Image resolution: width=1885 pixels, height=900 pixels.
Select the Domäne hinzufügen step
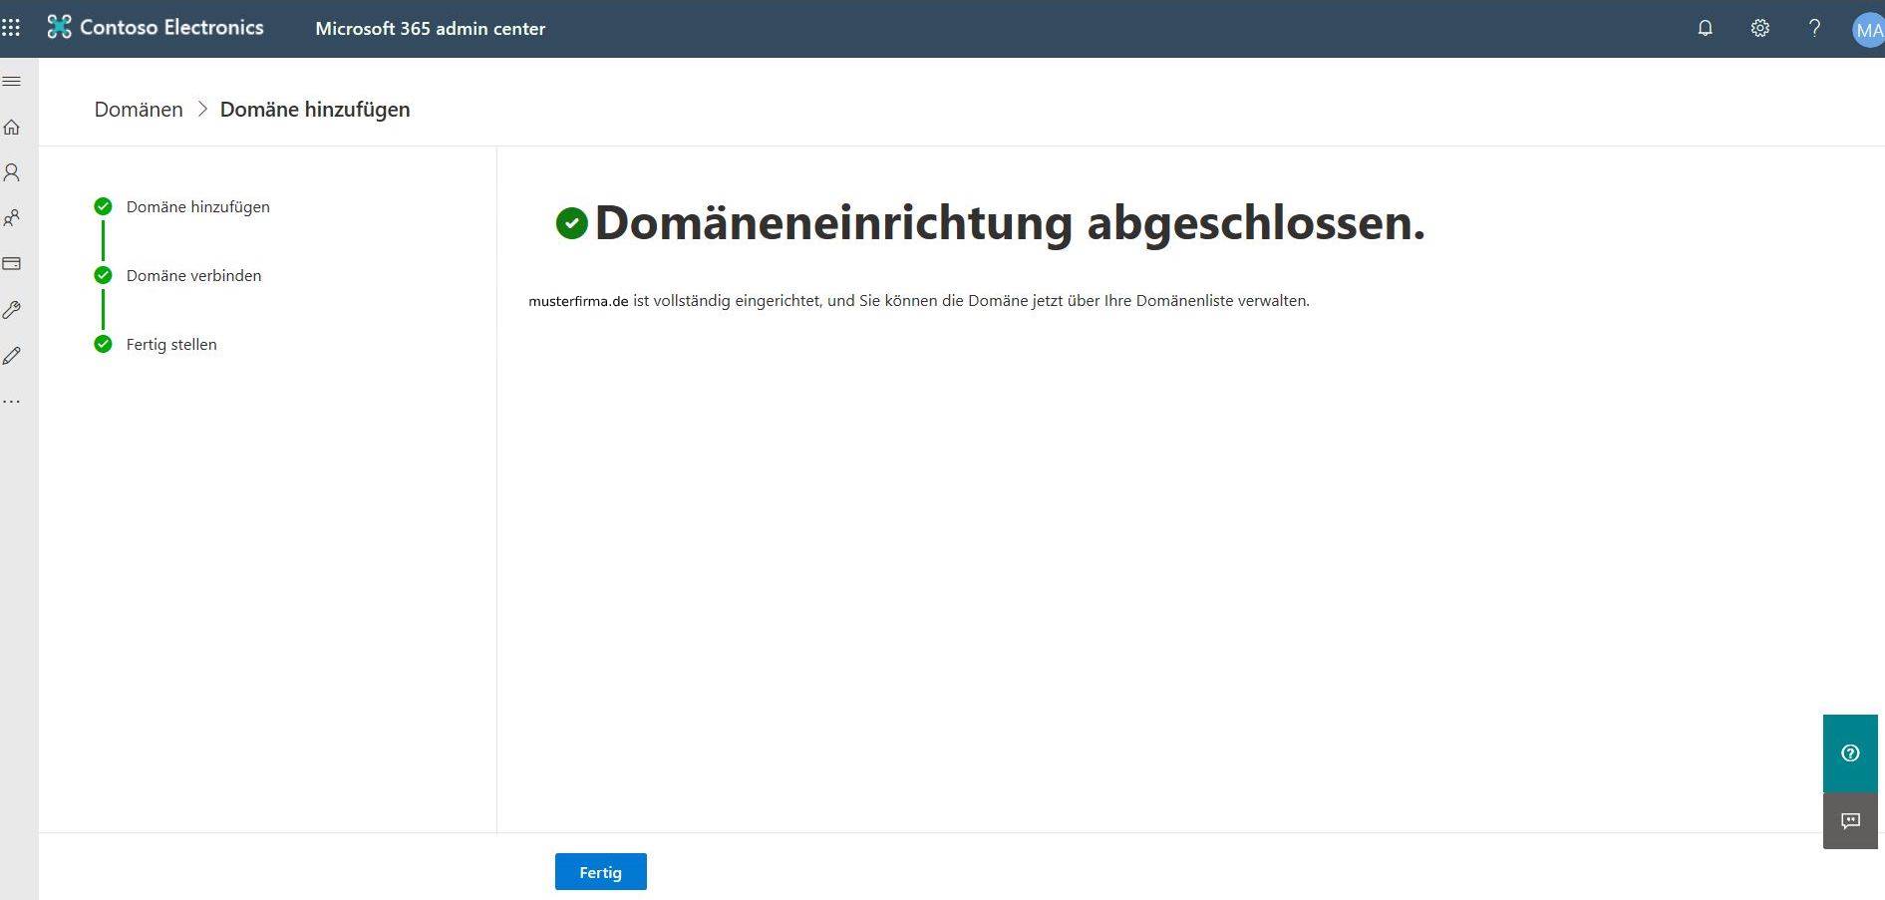pos(197,207)
